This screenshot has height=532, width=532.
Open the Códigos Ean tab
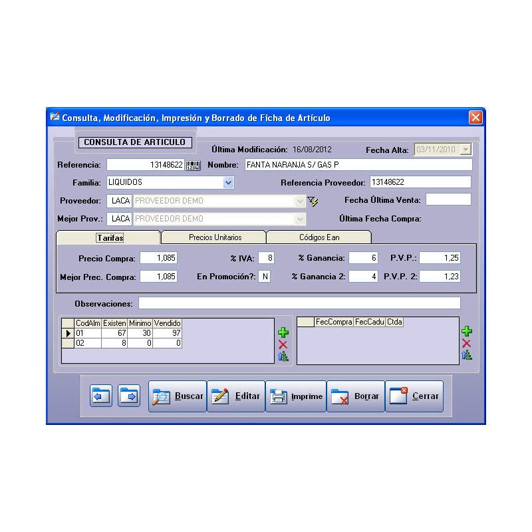pos(320,237)
